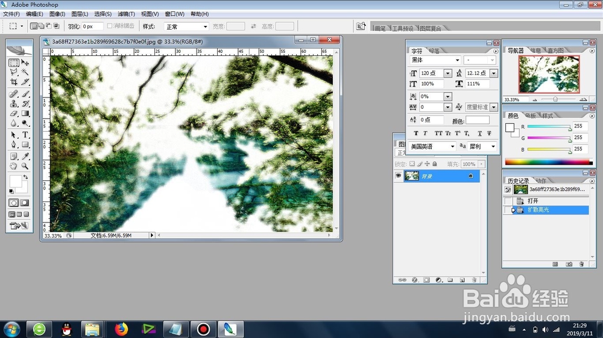The image size is (603, 338).
Task: Select the Eraser tool
Action: point(14,113)
